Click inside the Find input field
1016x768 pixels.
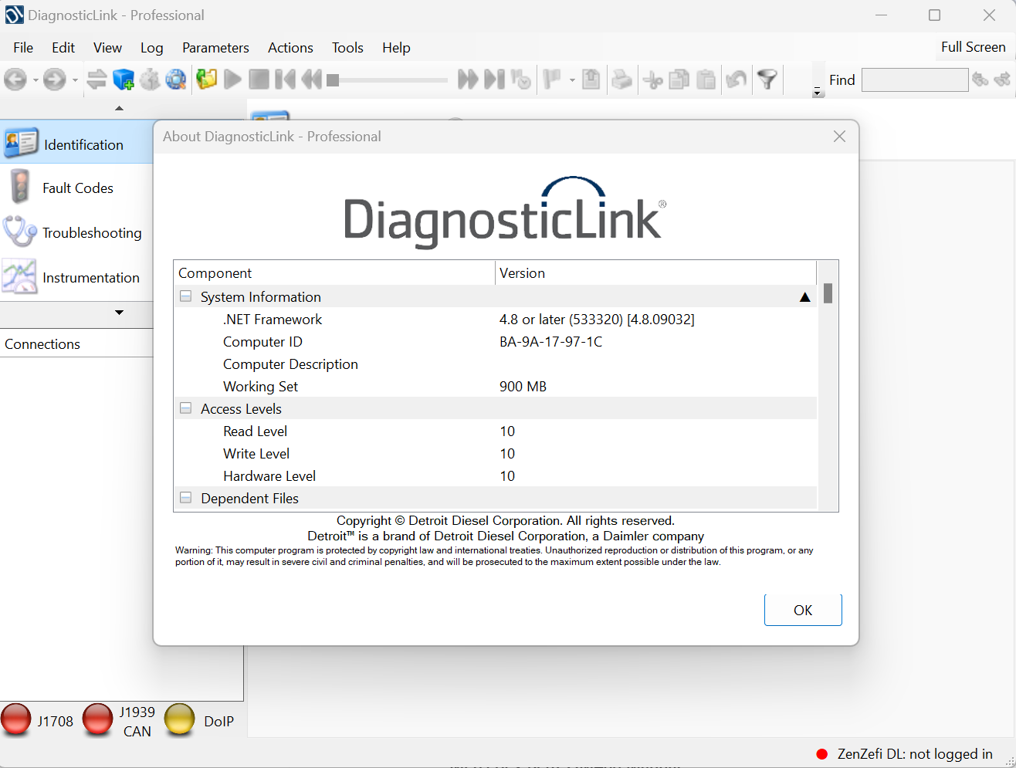coord(915,80)
